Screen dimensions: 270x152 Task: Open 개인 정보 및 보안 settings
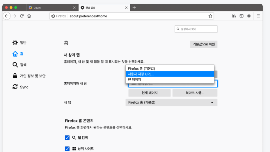(x=29, y=76)
